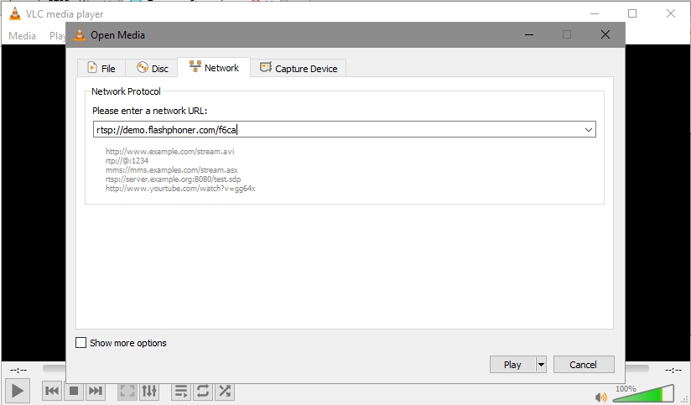This screenshot has width=691, height=405.
Task: Enable the Show more options checkbox
Action: (x=81, y=343)
